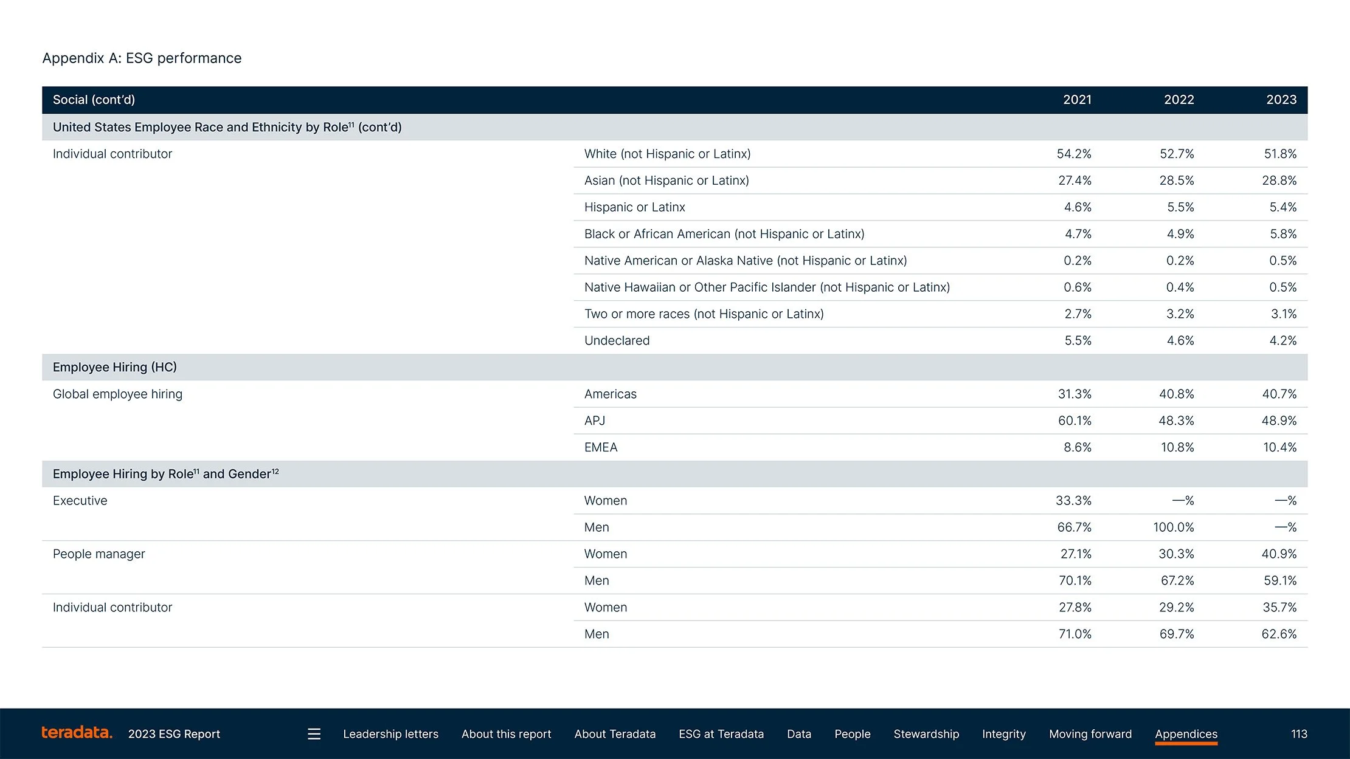Screen dimensions: 1350x759
Task: Switch to the People section
Action: click(852, 733)
